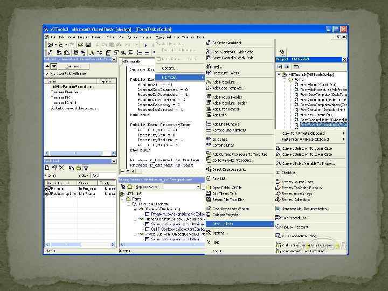This screenshot has width=388, height=291.
Task: Click the filter funnel icon in Task List
Action: pyautogui.click(x=86, y=168)
